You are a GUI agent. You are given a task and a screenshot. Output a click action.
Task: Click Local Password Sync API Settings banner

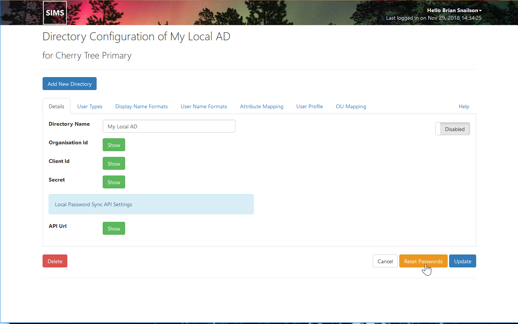coord(151,204)
